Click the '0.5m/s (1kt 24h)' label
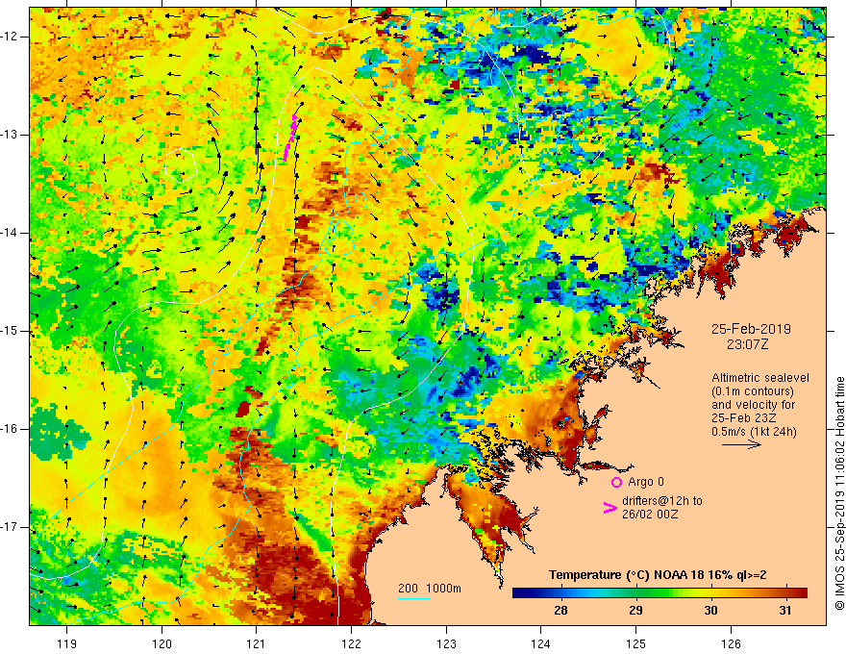846x654 pixels. point(754,432)
